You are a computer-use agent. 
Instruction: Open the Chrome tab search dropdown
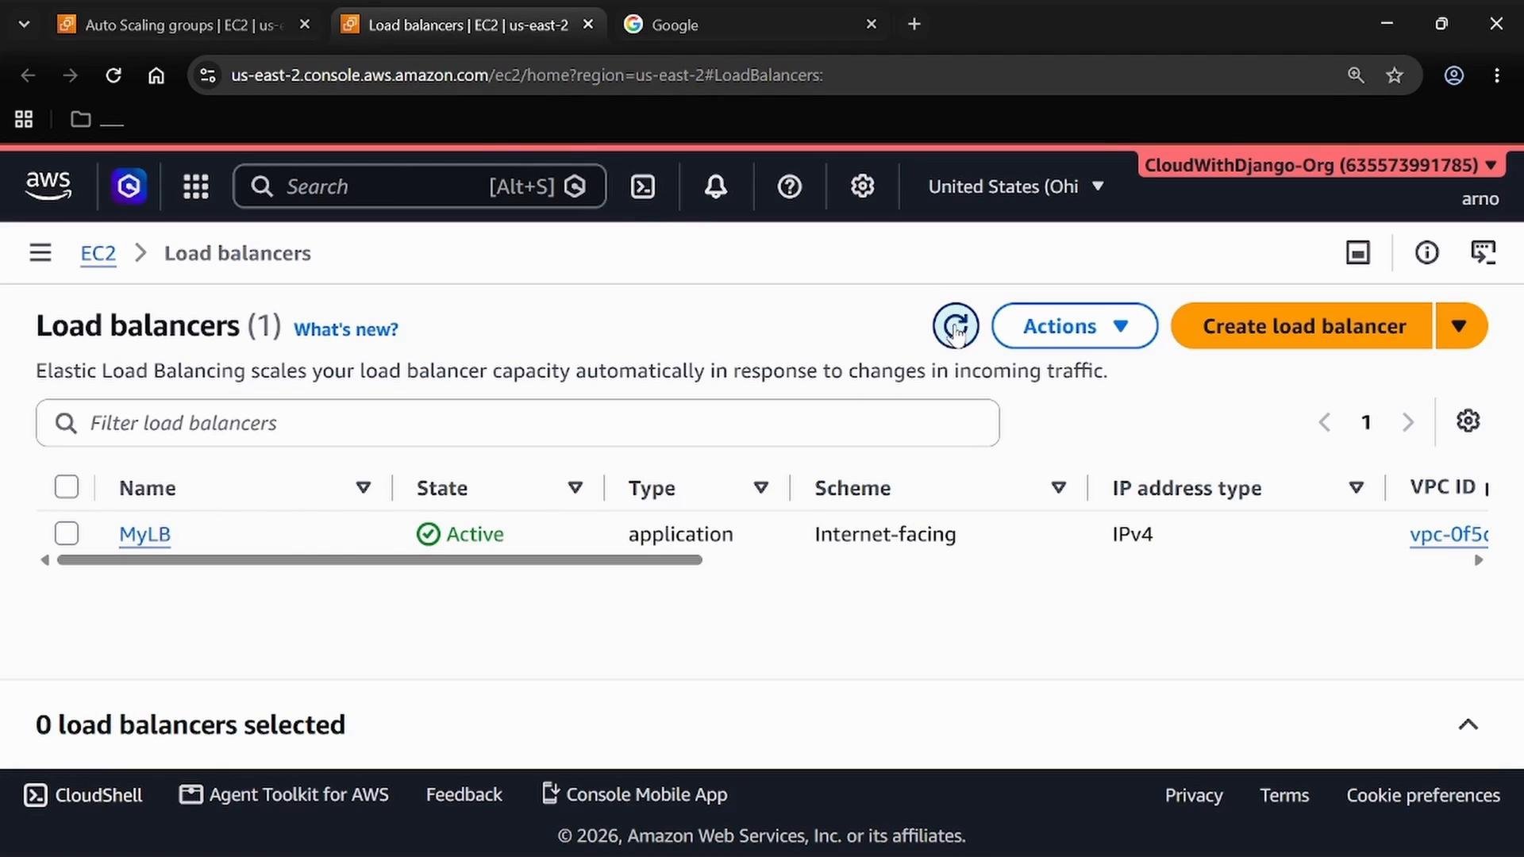tap(24, 25)
